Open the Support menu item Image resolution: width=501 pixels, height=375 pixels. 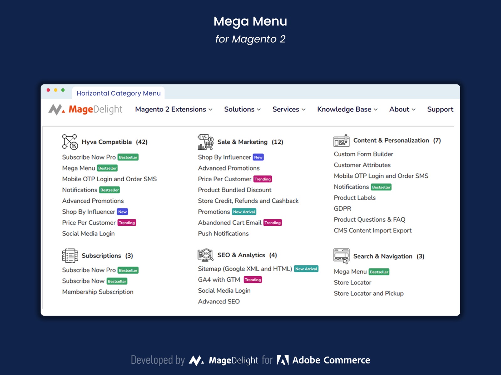point(440,109)
